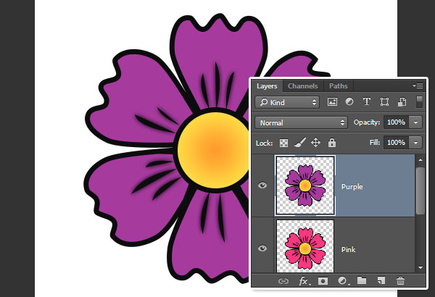This screenshot has width=435, height=297.
Task: Filter layers by pixel layers icon
Action: (332, 102)
